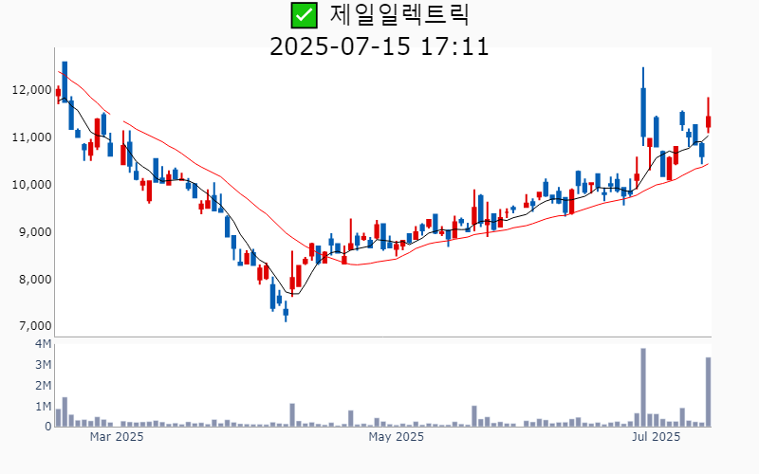Click the 1M volume axis label

[43, 407]
